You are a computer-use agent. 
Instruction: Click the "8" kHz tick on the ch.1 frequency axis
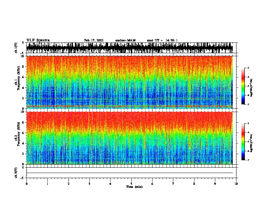pos(23,67)
